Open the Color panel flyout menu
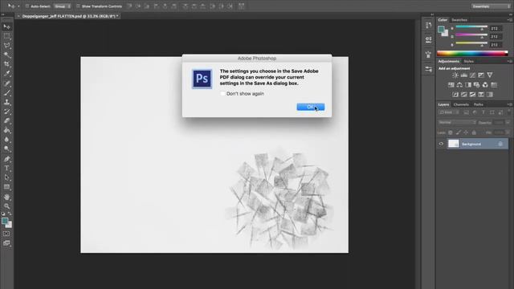Image resolution: width=514 pixels, height=289 pixels. [x=509, y=20]
